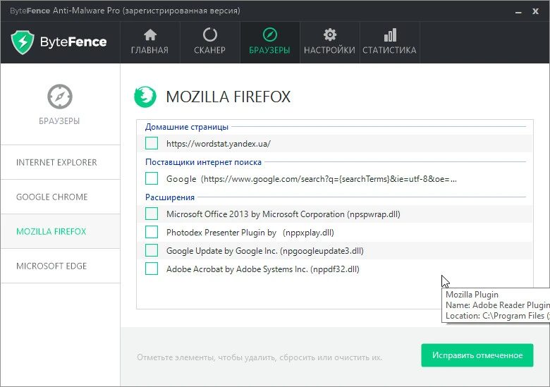Click the Photodex Presenter Plugin nppxplay.dll text
Screen dimensions: 550x387
click(x=250, y=233)
